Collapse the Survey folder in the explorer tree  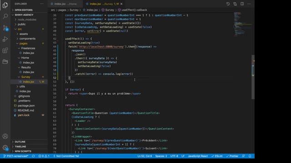25,77
